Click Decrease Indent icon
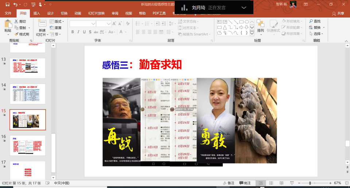Viewport: 350px width, 188px height. 158,23
